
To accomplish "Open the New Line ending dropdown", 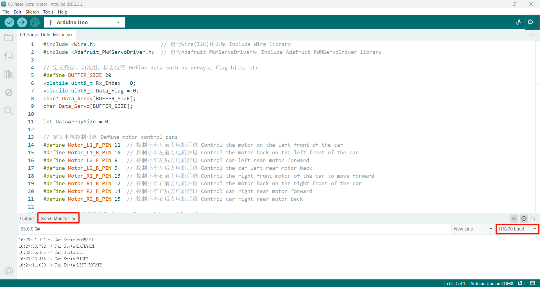I will coord(473,229).
